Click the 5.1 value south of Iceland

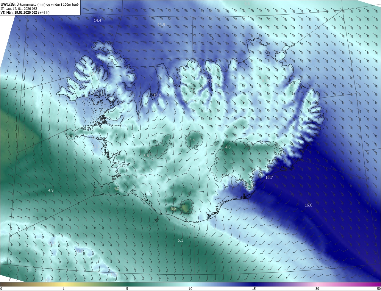pyautogui.click(x=180, y=240)
